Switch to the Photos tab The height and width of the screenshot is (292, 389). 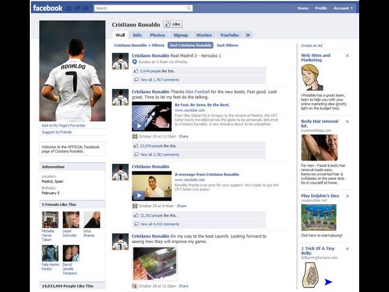(157, 35)
